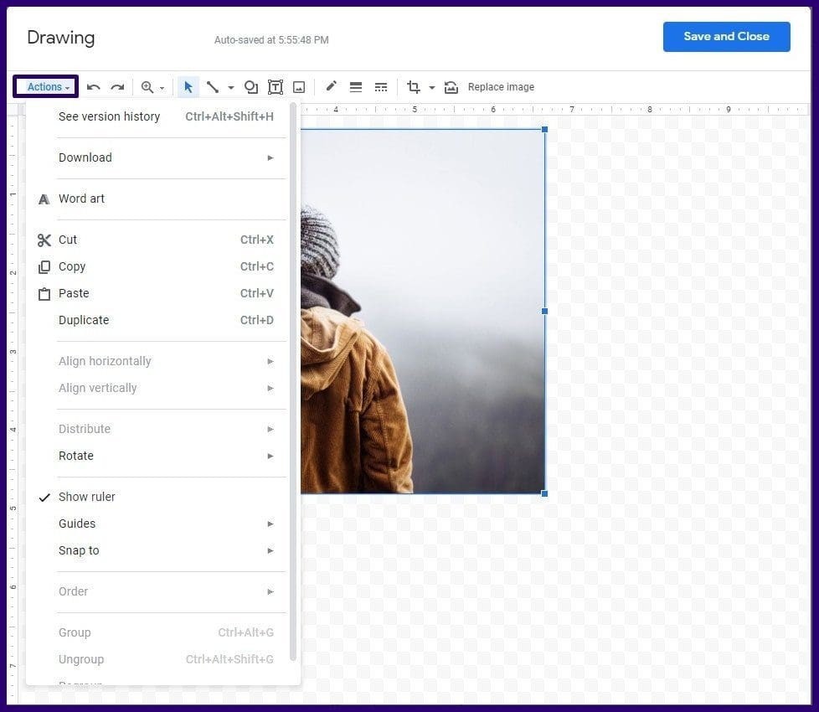
Task: Click the Undo arrow icon
Action: [x=94, y=87]
